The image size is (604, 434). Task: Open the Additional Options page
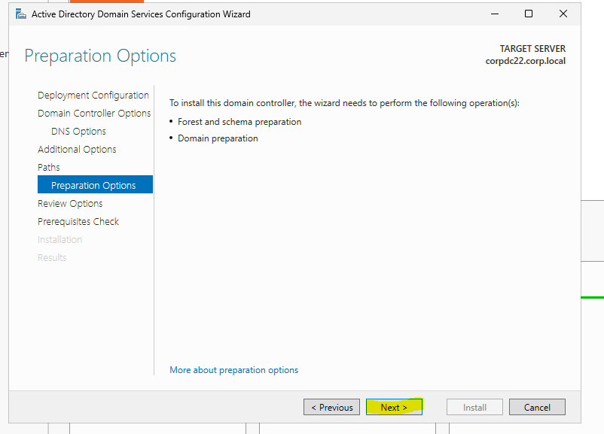(76, 149)
